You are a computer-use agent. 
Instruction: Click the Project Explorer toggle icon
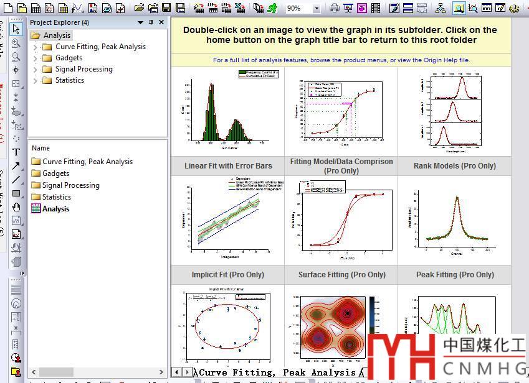pyautogui.click(x=459, y=8)
